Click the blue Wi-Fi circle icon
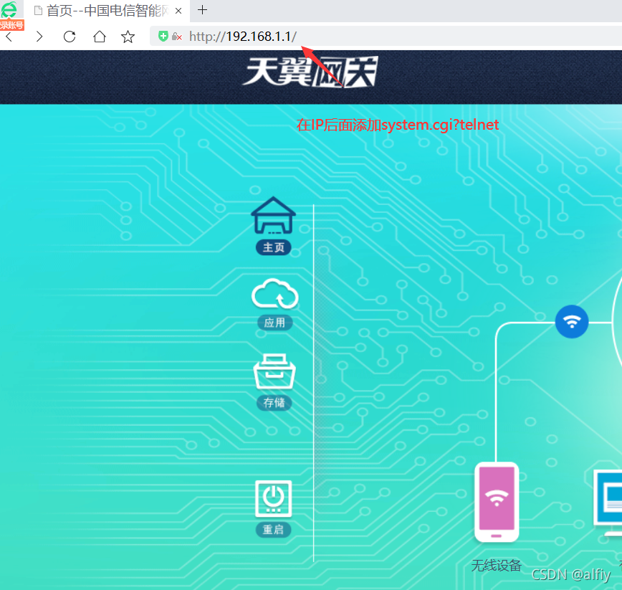Viewport: 622px width, 590px height. pyautogui.click(x=572, y=321)
